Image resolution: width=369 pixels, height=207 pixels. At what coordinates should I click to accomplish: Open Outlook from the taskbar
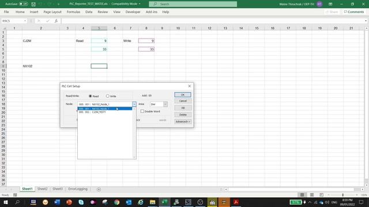click(129, 202)
